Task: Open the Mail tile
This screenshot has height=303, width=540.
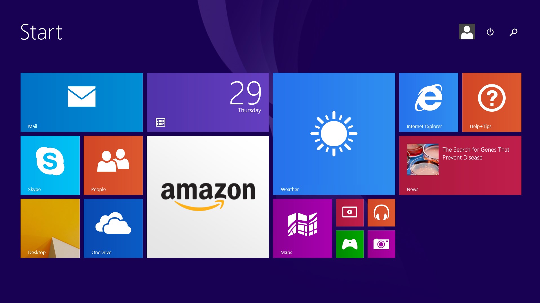Action: (x=81, y=102)
